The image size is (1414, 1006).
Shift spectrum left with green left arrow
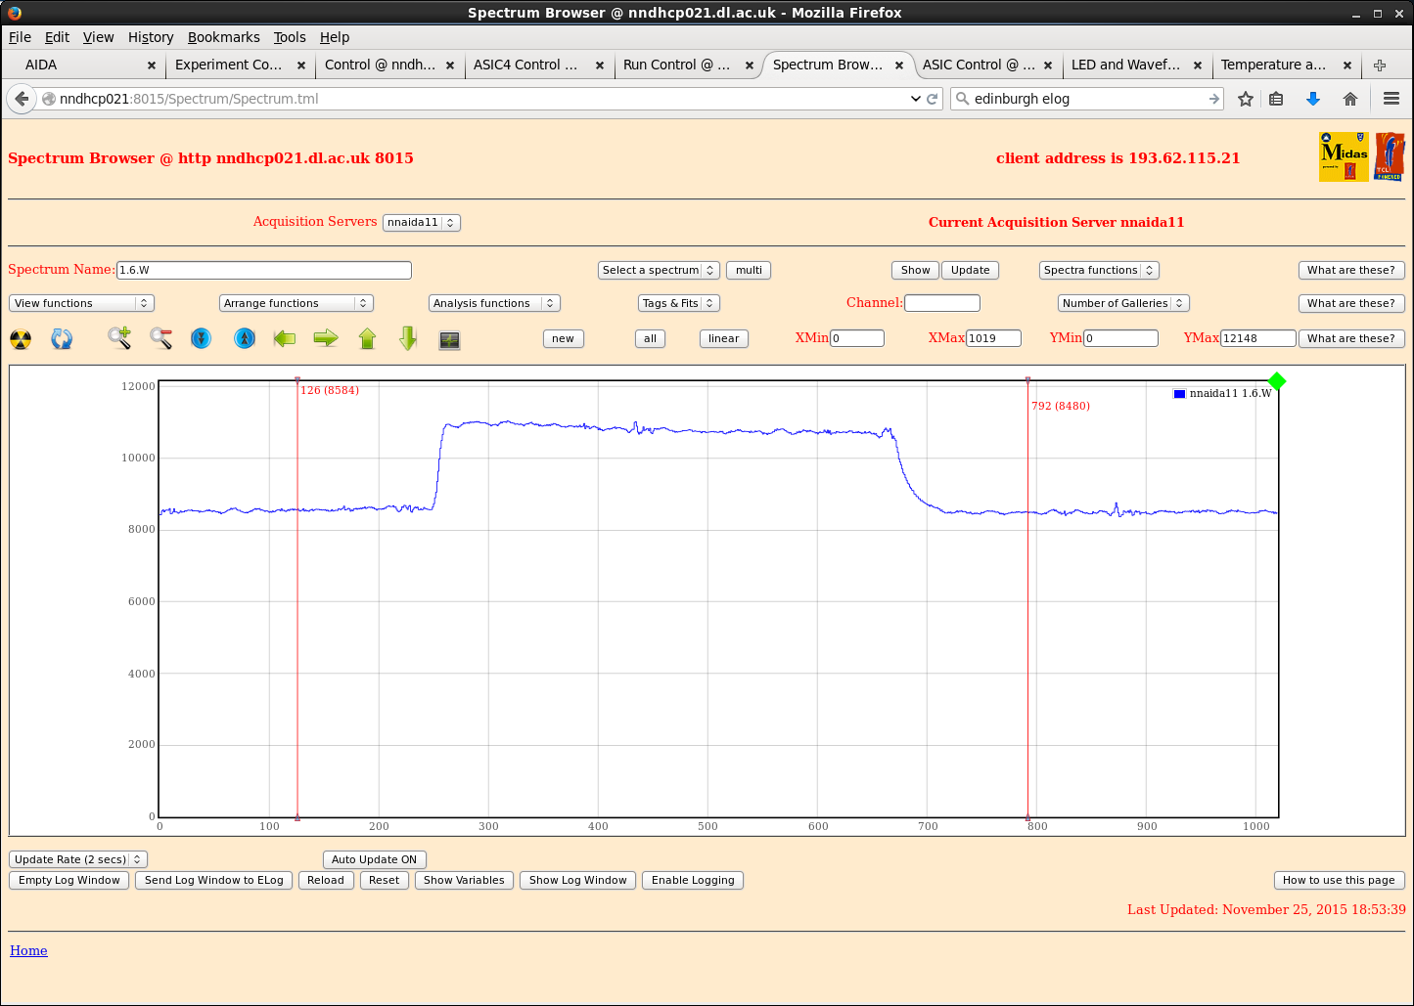[x=285, y=338]
